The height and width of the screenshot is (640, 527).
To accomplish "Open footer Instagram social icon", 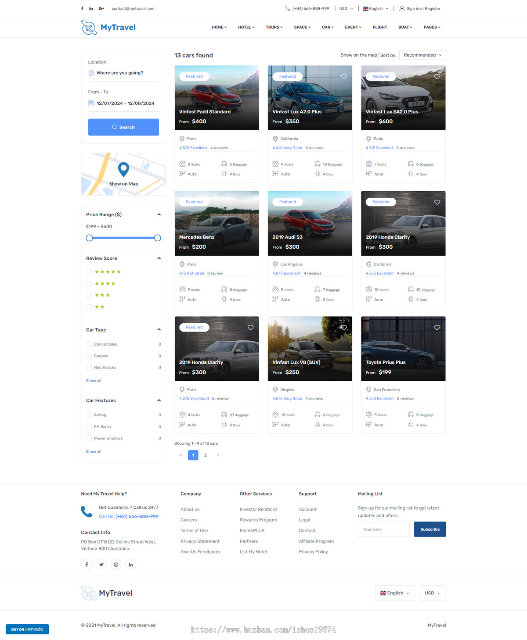I will 116,565.
